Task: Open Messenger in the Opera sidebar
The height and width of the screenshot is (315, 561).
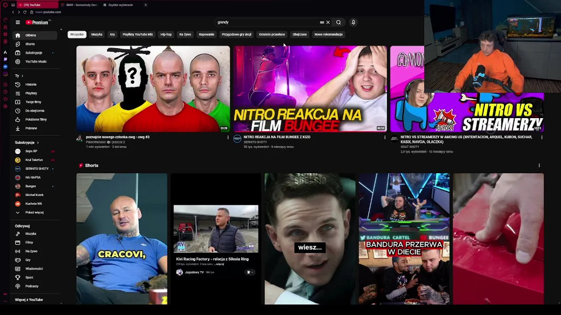Action: coord(5,66)
